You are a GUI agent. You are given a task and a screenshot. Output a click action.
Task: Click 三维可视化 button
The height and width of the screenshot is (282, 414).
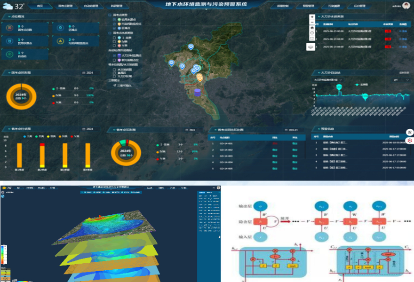[123, 86]
